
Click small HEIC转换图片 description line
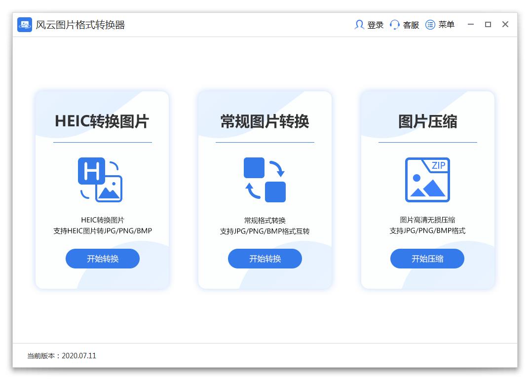coord(103,220)
